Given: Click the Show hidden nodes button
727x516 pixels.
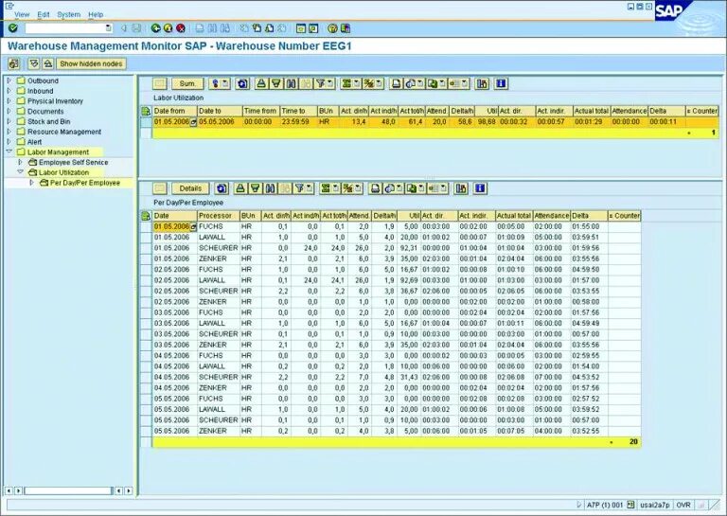Looking at the screenshot, I should click(91, 63).
